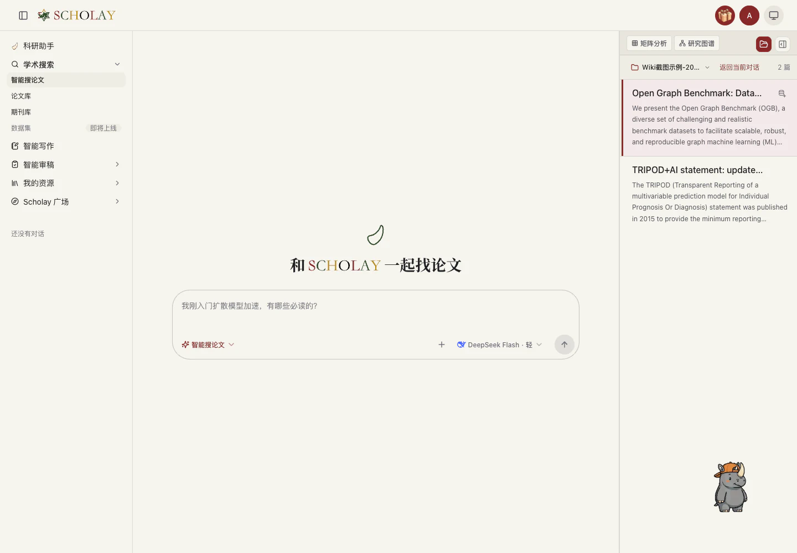Click the leaf emblem above the heading
The image size is (797, 553).
pos(376,235)
